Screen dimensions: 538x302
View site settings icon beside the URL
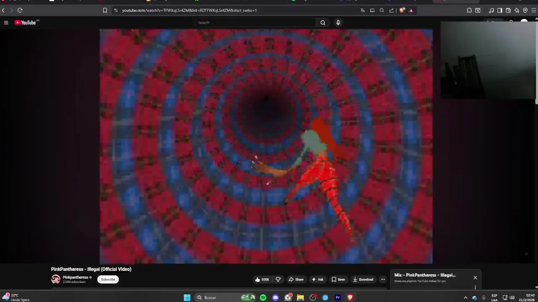pyautogui.click(x=116, y=10)
